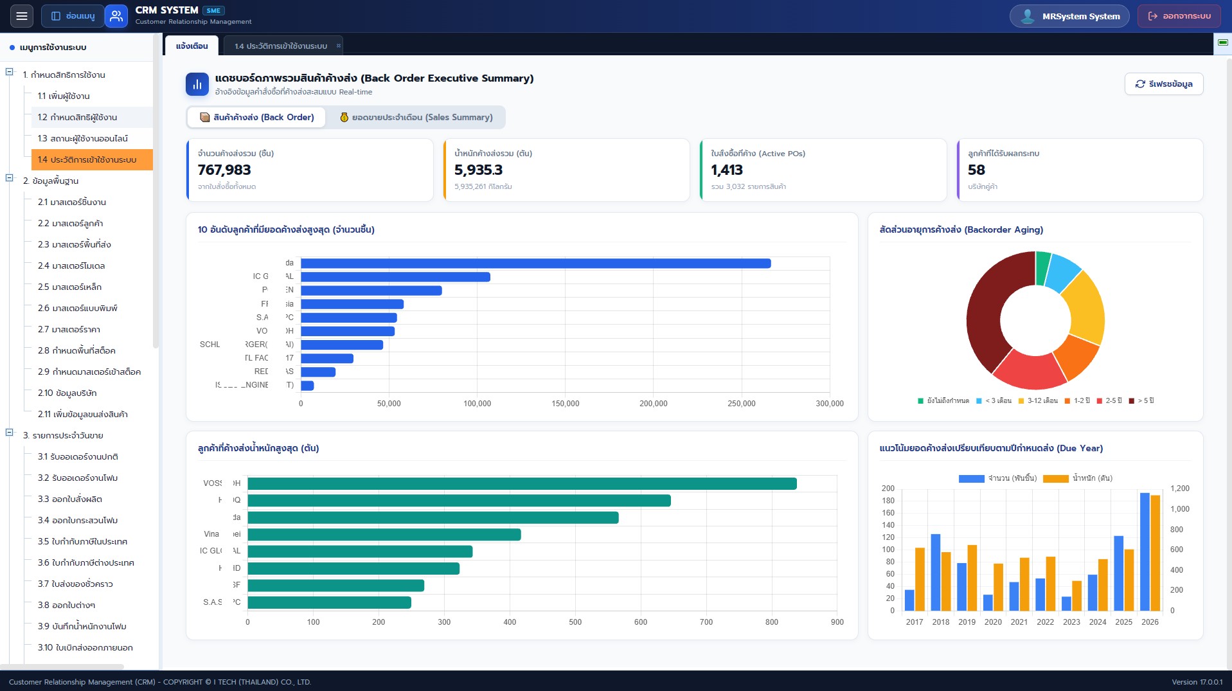Open 1.2 กำหนดสิทธิผู้ใช้งาน in the sidebar
This screenshot has width=1232, height=691.
point(92,118)
